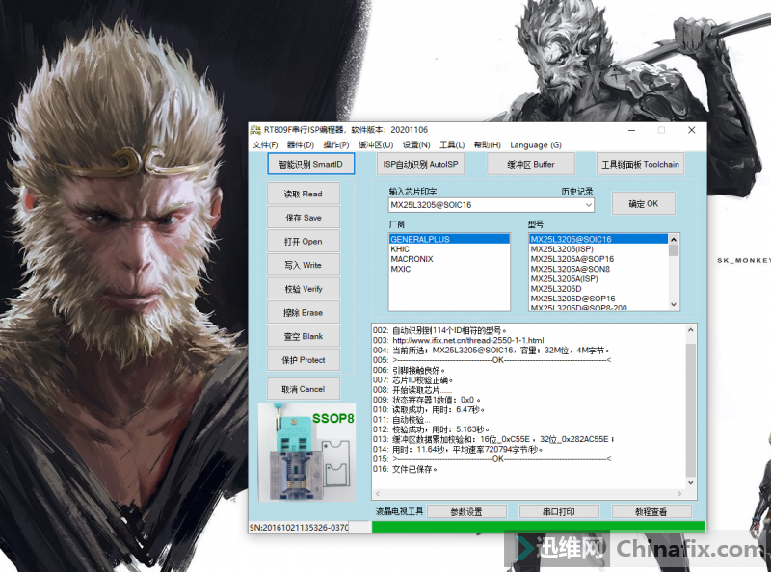Screen dimensions: 771x572
Task: Click log line 013 checksum text
Action: coord(493,439)
